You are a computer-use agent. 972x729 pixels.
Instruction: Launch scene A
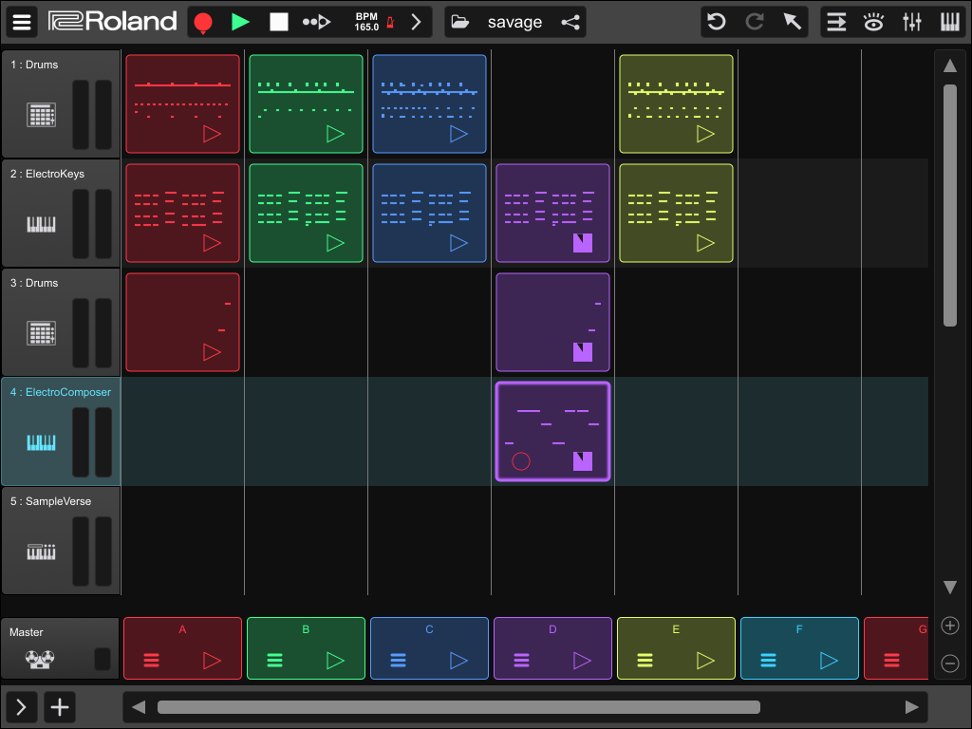click(212, 661)
